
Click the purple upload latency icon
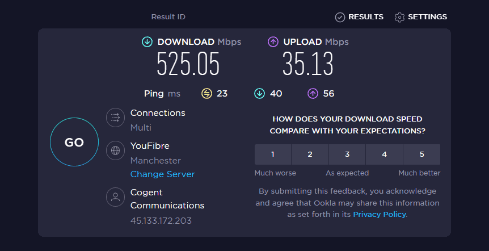[313, 94]
